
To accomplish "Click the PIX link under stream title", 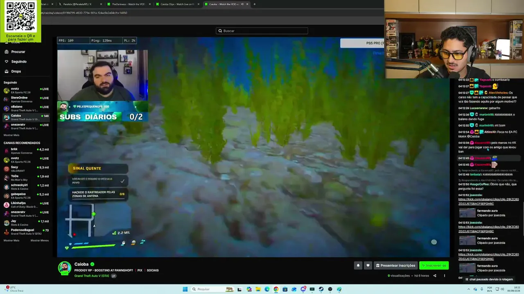I will [140, 270].
